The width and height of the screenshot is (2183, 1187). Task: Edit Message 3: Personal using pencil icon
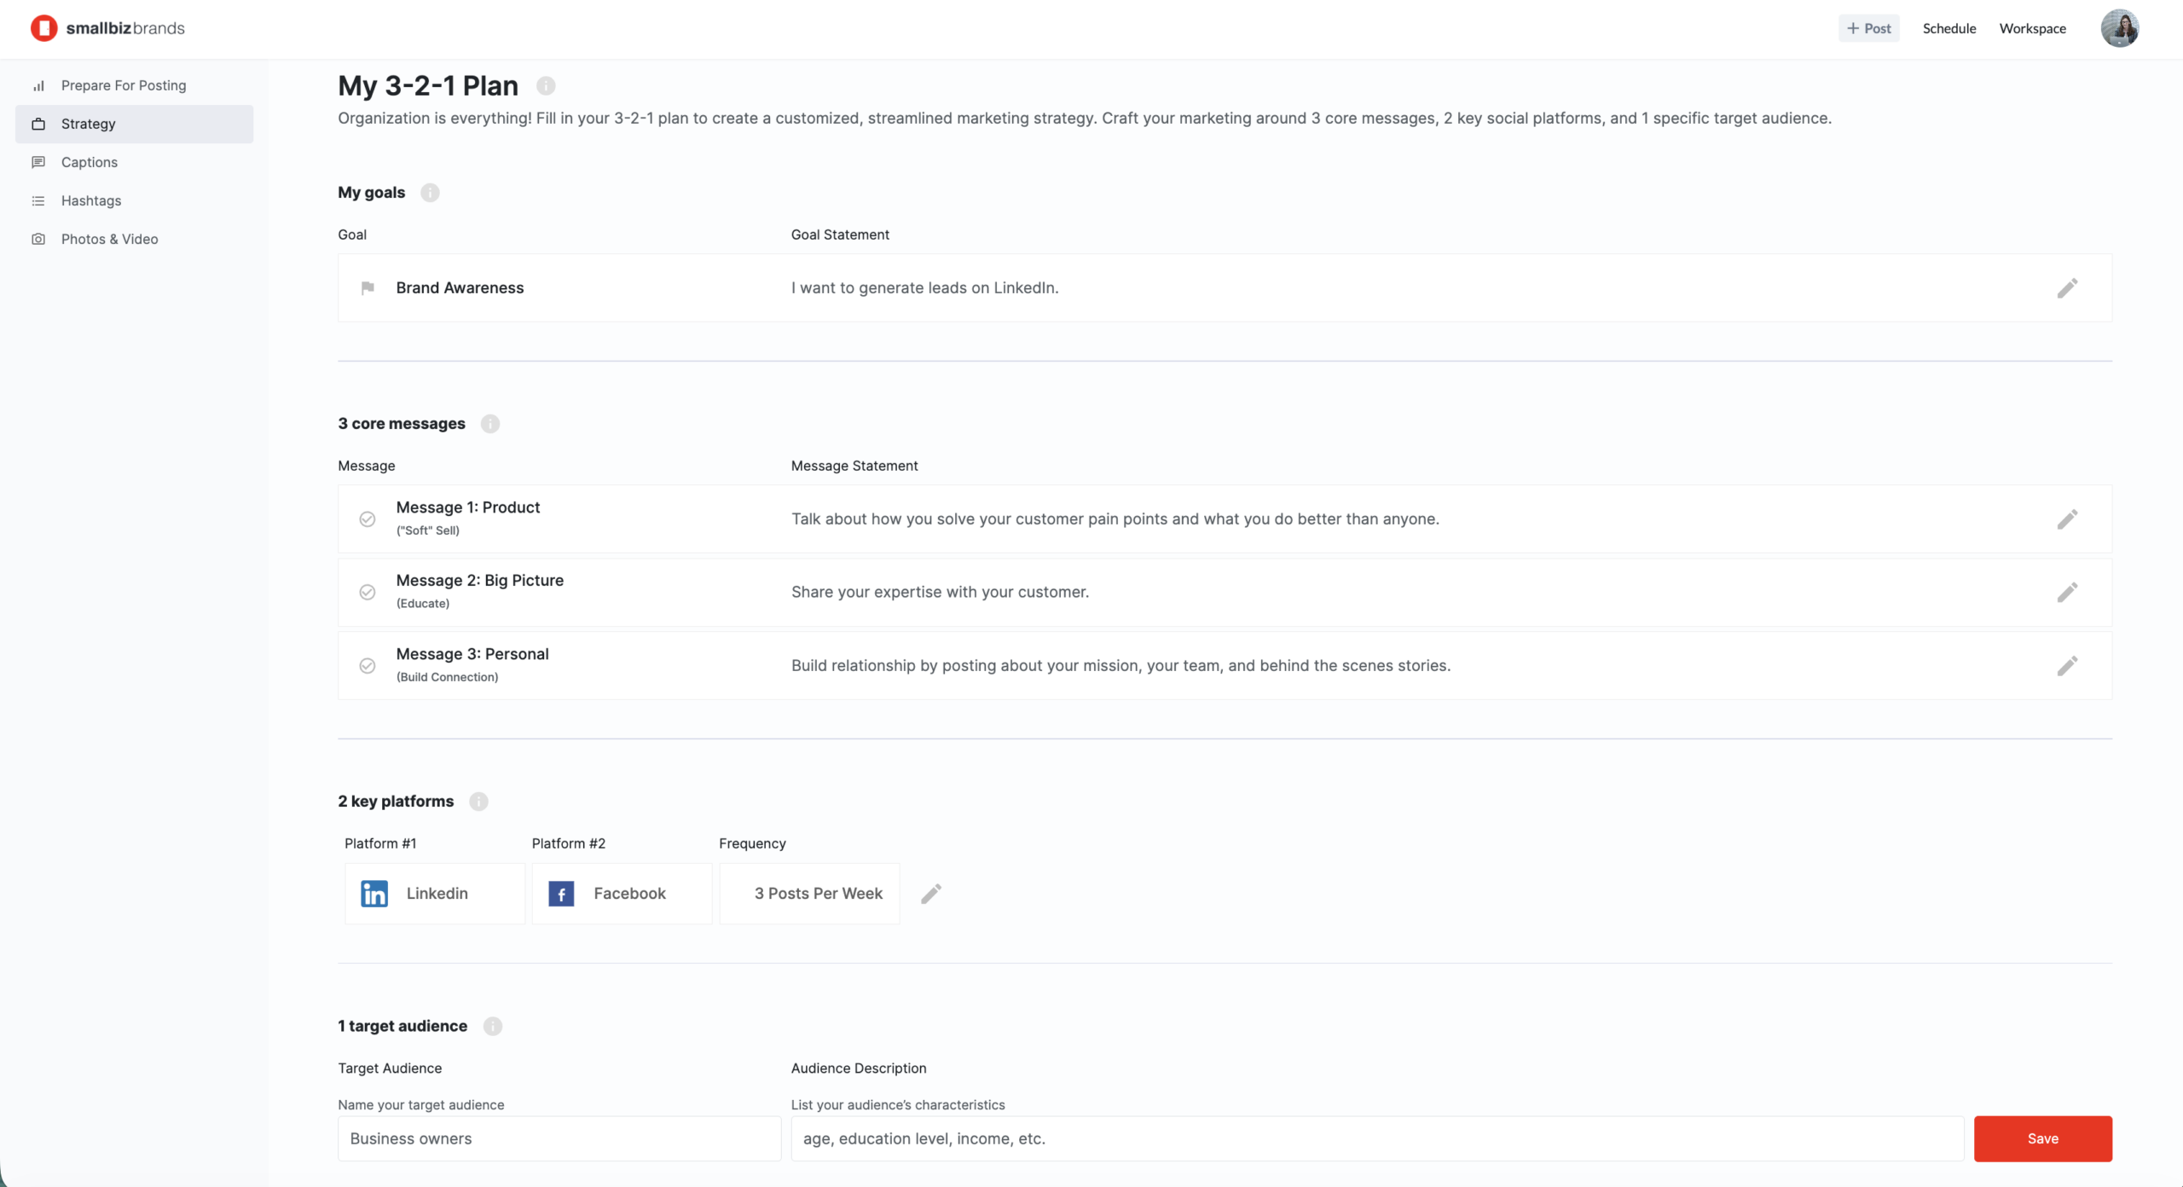coord(2067,666)
